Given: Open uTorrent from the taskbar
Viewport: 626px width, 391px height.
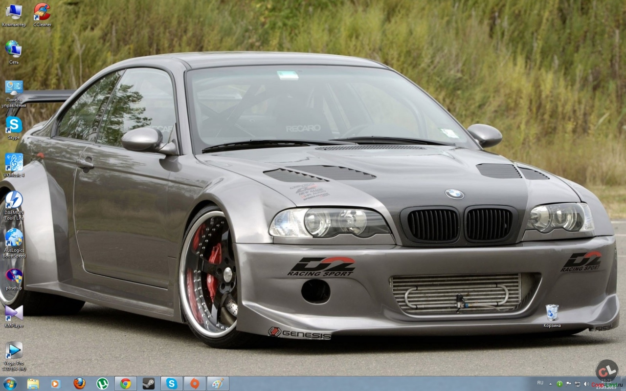Looking at the screenshot, I should point(102,384).
